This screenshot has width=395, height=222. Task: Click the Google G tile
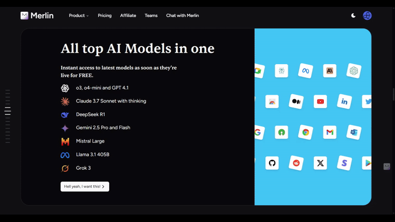pos(259,132)
